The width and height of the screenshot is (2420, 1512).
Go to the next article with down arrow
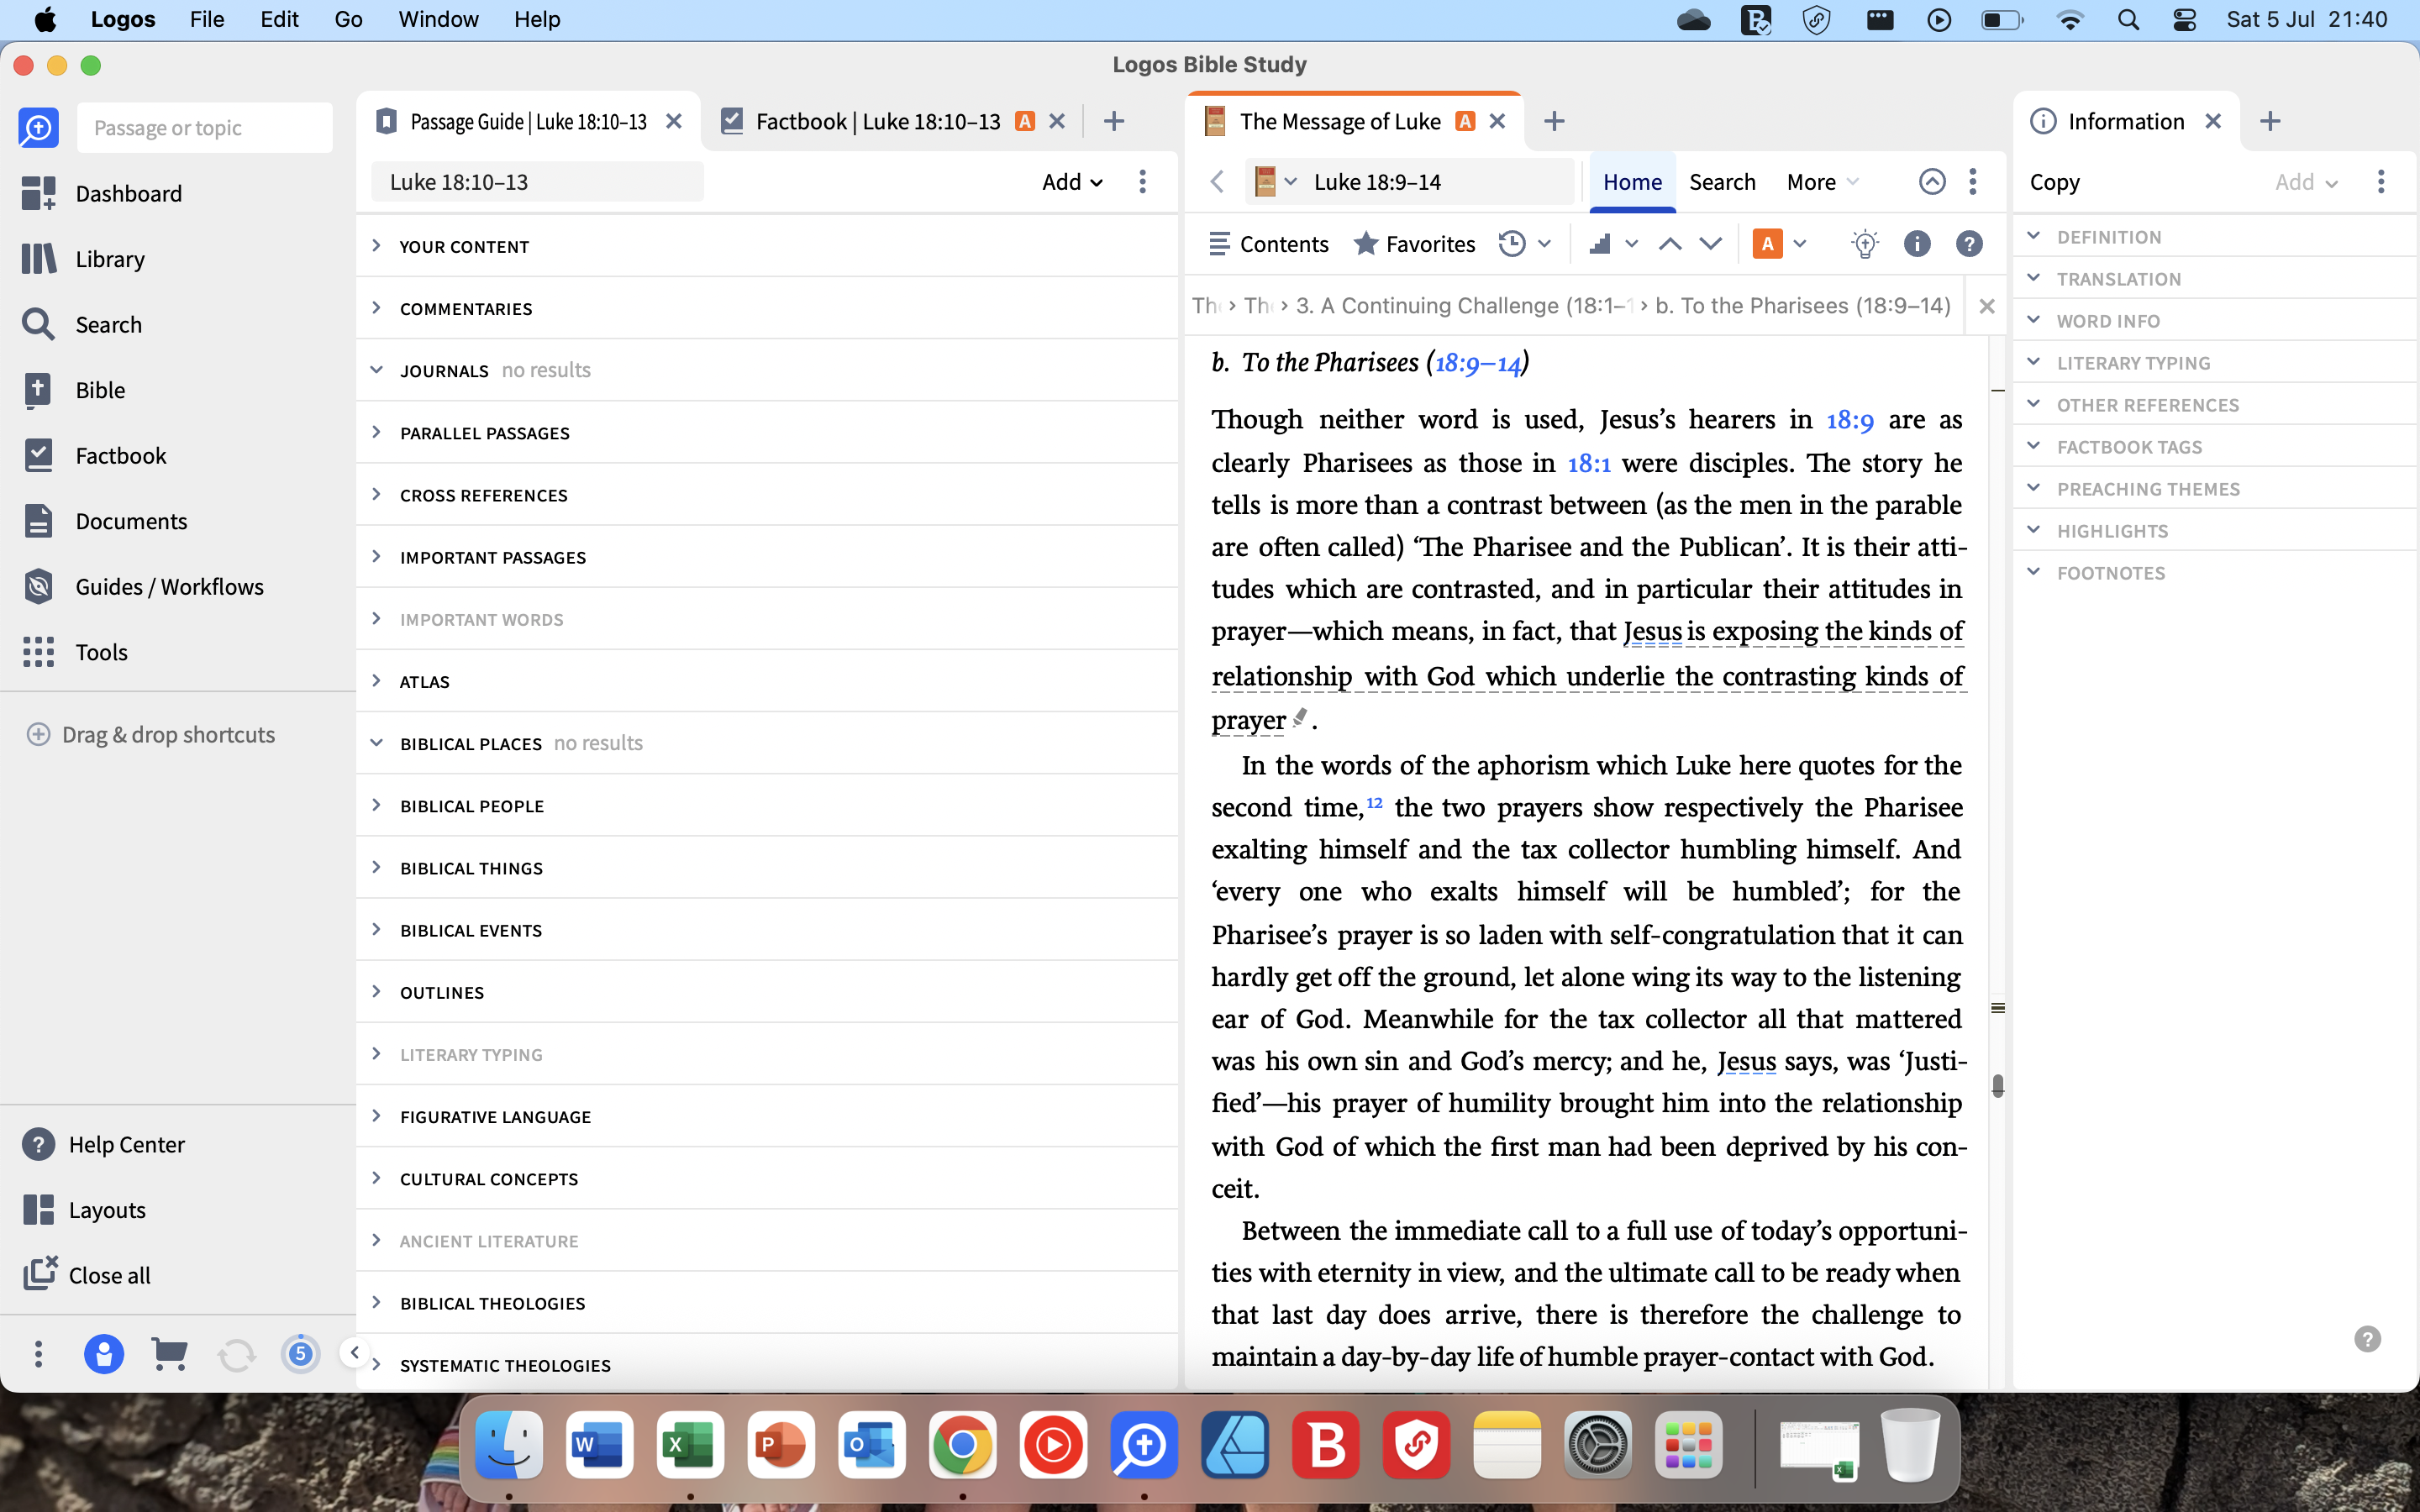pos(1710,244)
